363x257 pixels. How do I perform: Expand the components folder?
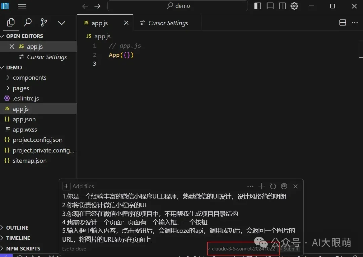pyautogui.click(x=30, y=78)
